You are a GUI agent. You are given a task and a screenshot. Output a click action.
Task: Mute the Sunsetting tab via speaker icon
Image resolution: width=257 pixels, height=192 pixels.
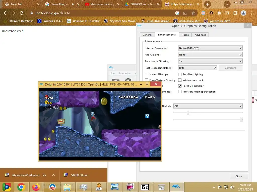(73, 4)
